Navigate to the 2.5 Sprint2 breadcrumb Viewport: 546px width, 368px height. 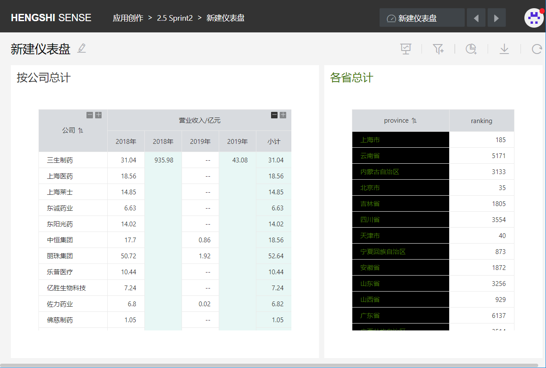pyautogui.click(x=175, y=18)
